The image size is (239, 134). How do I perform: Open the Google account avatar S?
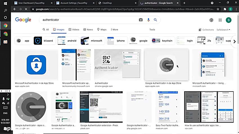tap(229, 20)
